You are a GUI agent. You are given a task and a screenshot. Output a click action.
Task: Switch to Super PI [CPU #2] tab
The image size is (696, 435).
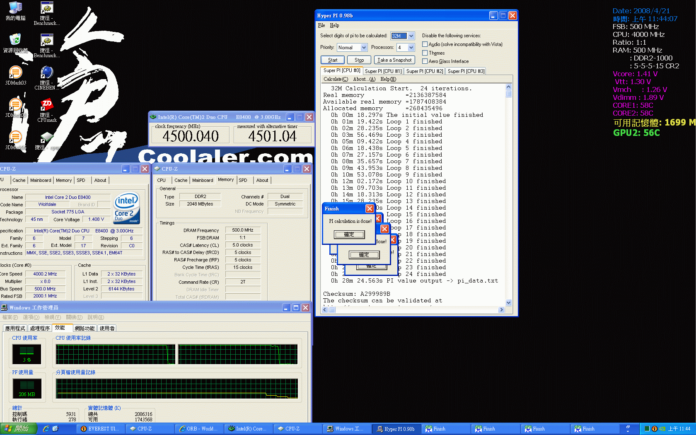click(425, 71)
